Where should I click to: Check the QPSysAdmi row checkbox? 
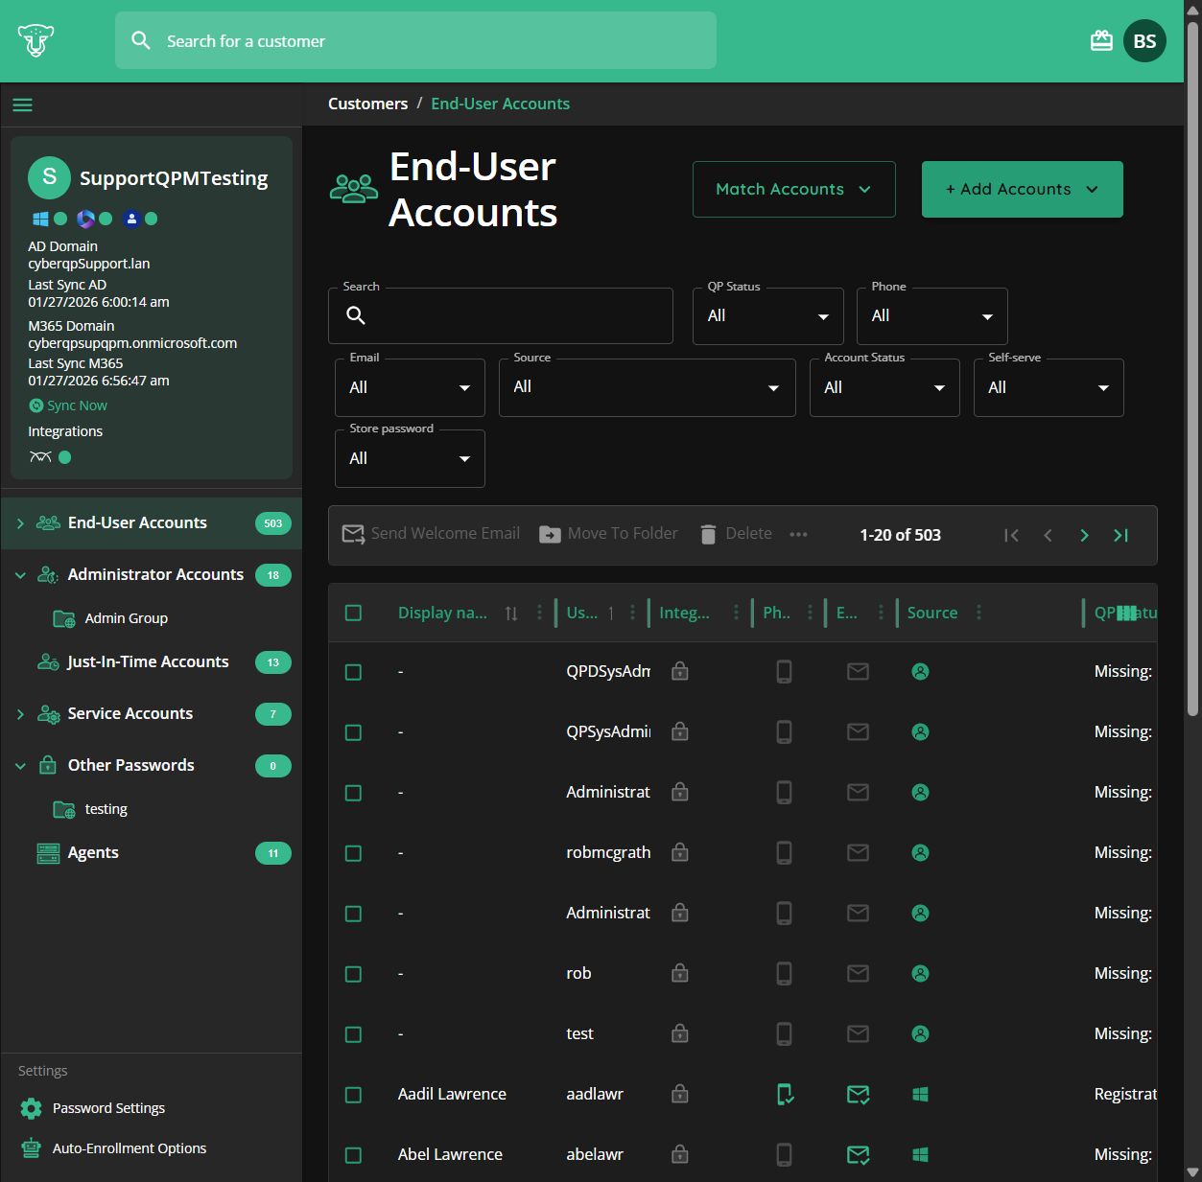point(353,732)
